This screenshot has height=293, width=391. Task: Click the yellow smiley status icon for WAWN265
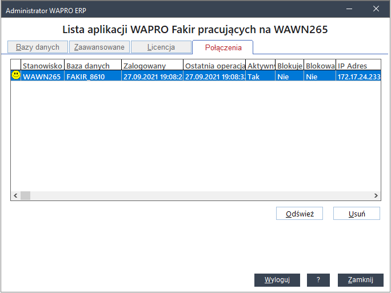(x=16, y=75)
